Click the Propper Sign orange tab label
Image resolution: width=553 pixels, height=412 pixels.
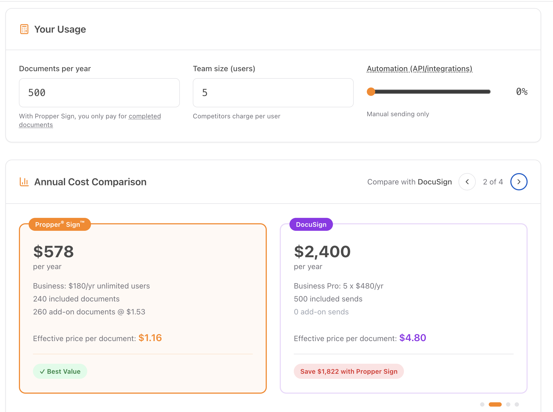pos(60,224)
